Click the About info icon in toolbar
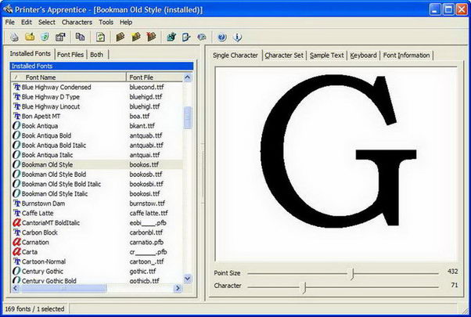This screenshot has height=317, width=471. [237, 37]
